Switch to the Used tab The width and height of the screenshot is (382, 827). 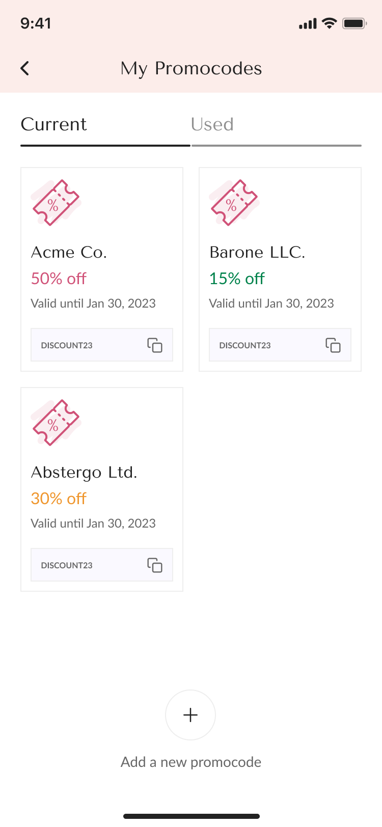click(212, 125)
